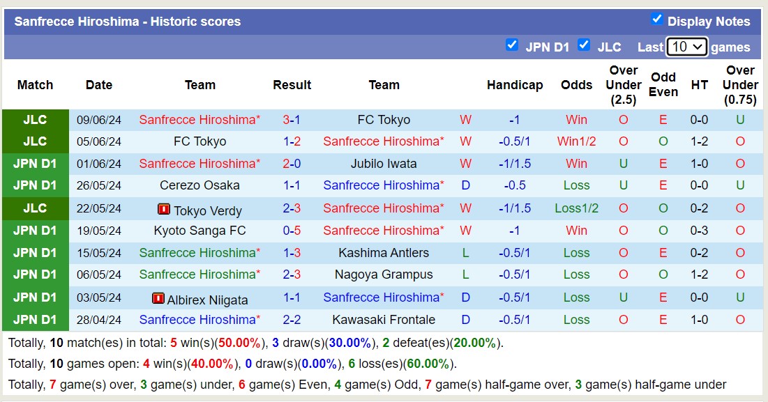Open the Last games count dropdown
The width and height of the screenshot is (768, 402).
688,47
